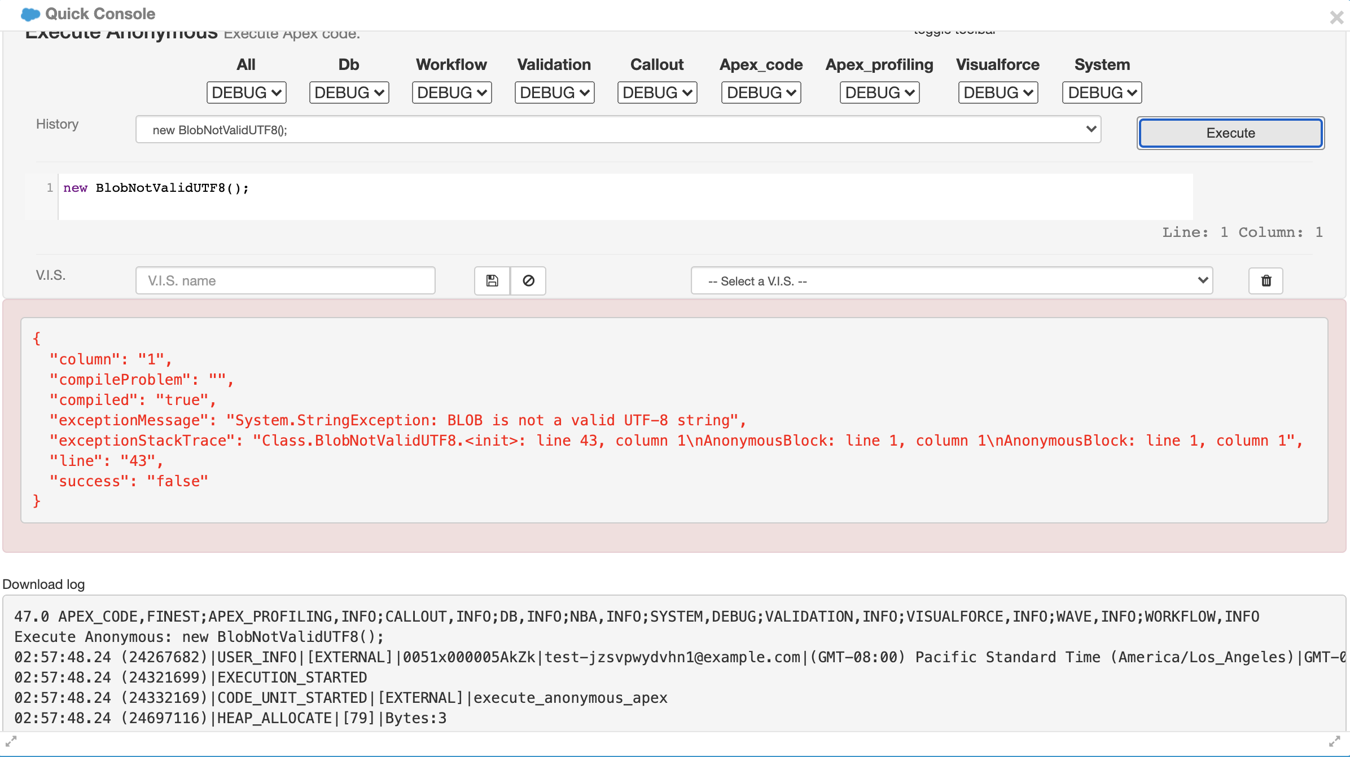Click the exceptionStackTrace line in the result
The height and width of the screenshot is (757, 1350).
[x=676, y=441]
